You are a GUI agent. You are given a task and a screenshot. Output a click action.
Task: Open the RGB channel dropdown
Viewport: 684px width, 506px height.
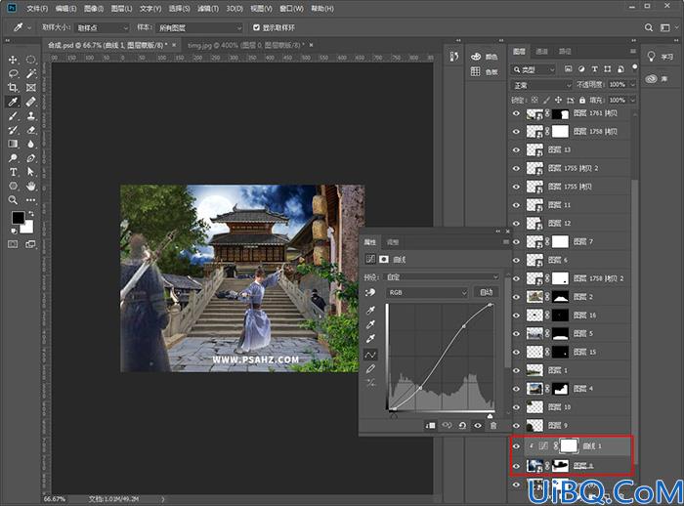tap(427, 293)
